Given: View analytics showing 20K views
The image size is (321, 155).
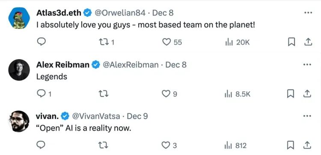Looking at the screenshot, I should coord(237,42).
